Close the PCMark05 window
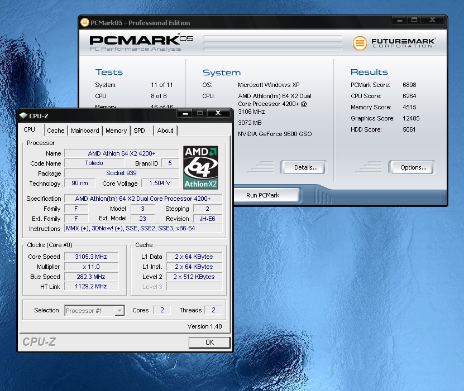The image size is (464, 391). [432, 20]
